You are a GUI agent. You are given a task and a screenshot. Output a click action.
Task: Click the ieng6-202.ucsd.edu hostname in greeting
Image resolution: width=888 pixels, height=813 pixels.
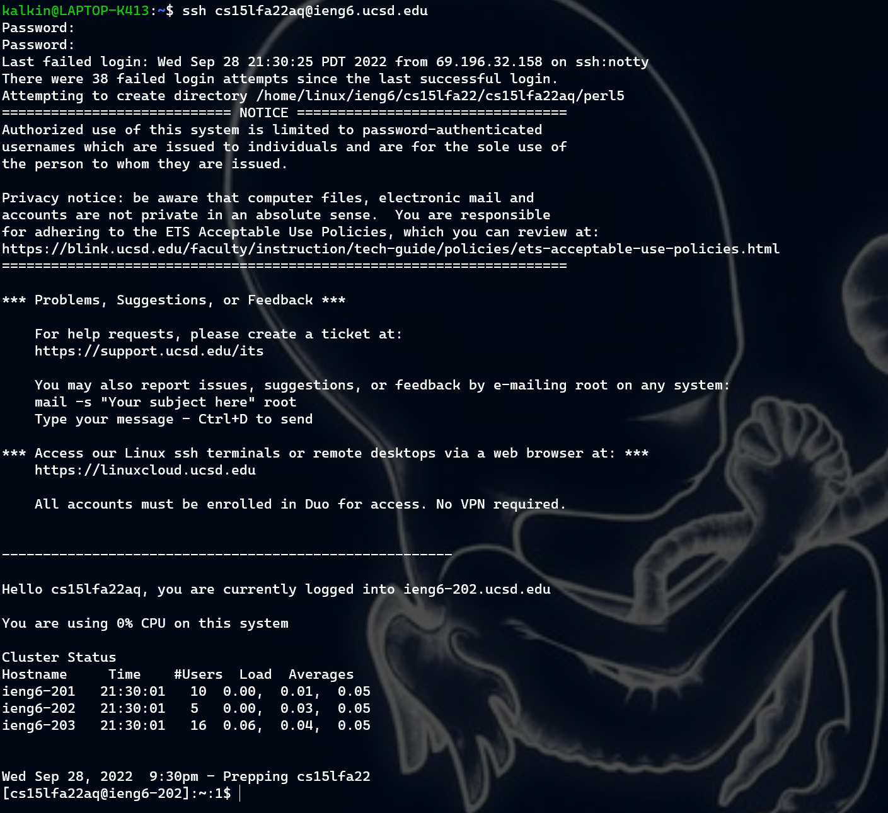pos(476,589)
